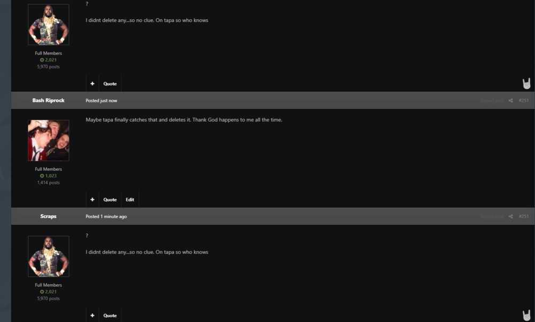Click plus multiquote icon just above Bash Riprock's header
Screen dimensions: 535x322
pyautogui.click(x=92, y=84)
